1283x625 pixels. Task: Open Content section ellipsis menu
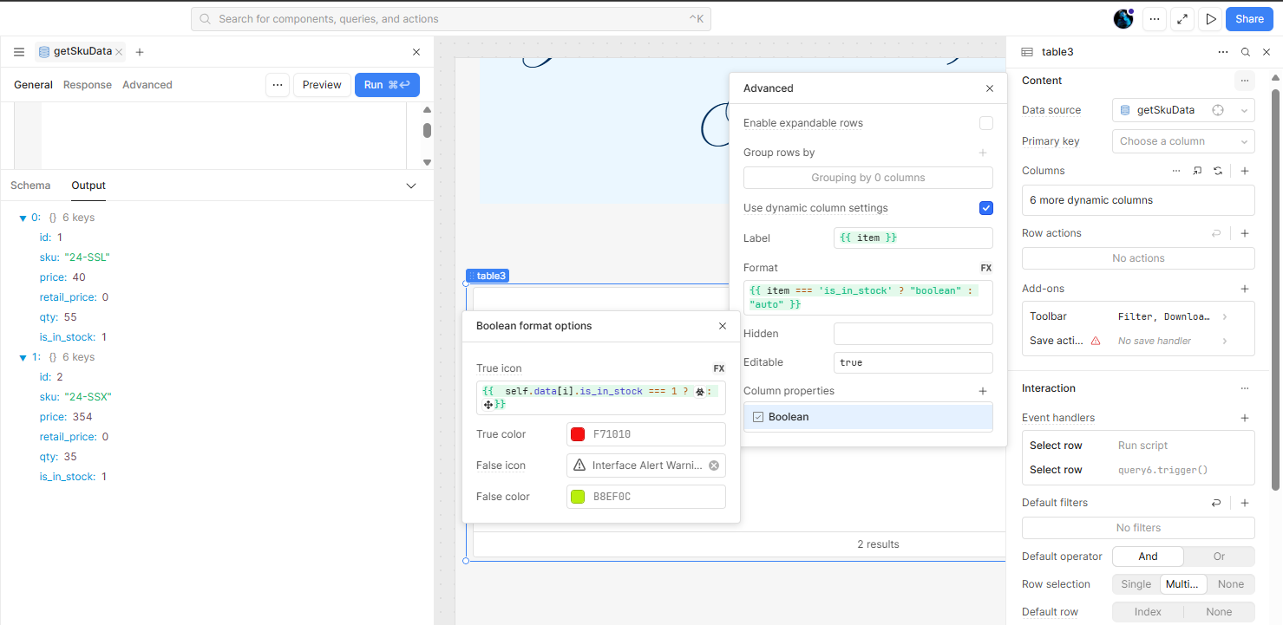pos(1245,81)
